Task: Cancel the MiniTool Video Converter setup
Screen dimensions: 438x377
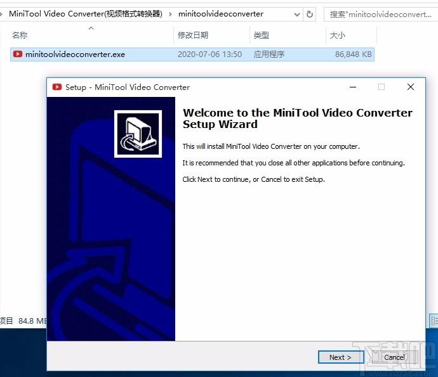Action: coord(394,357)
